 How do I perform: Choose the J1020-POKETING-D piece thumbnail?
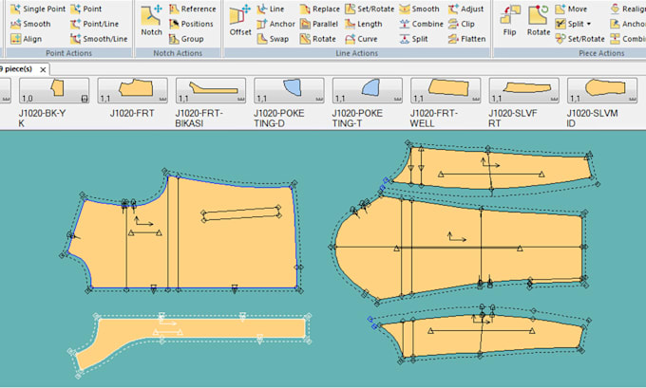click(x=289, y=90)
